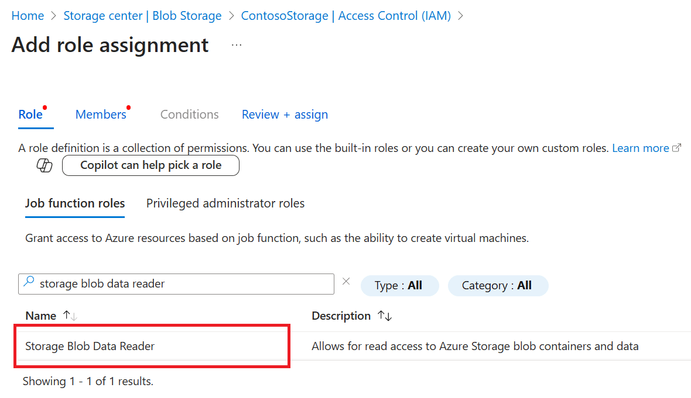Click the Copilot icon
The height and width of the screenshot is (398, 691).
pos(45,165)
